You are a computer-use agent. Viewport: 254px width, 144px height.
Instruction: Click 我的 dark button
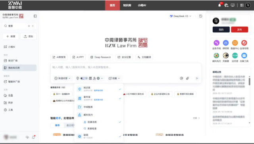pyautogui.click(x=221, y=30)
